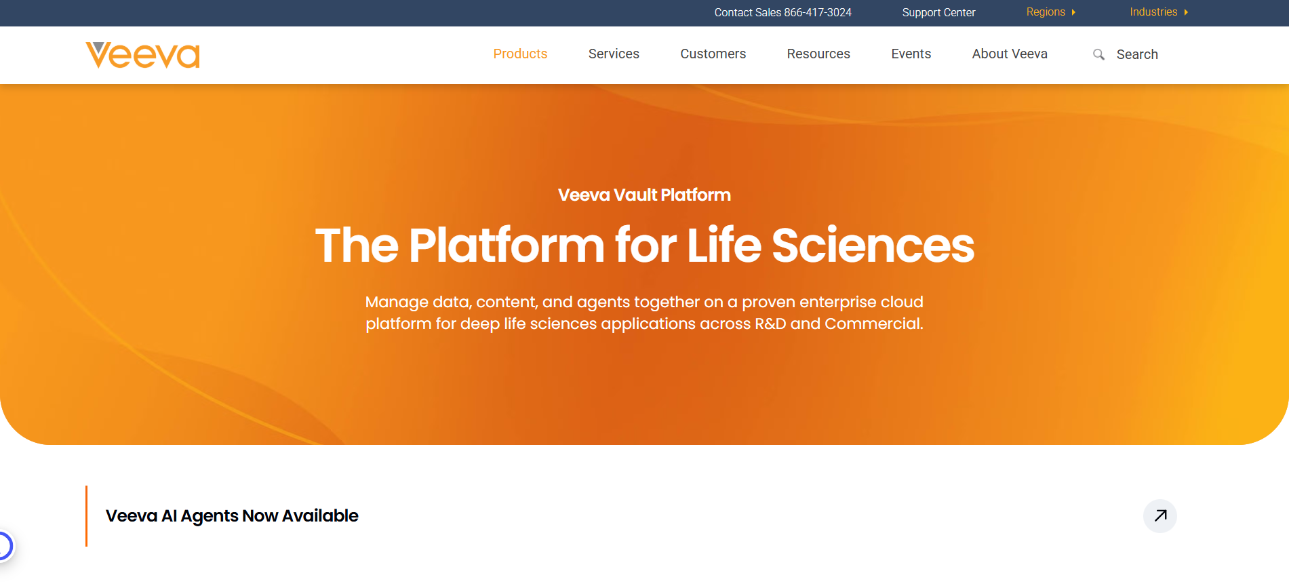Click the Veeva logo
Viewport: 1289px width, 588px height.
click(x=142, y=55)
